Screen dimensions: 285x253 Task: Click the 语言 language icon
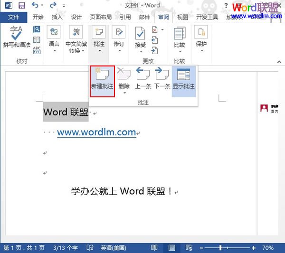tap(54, 32)
